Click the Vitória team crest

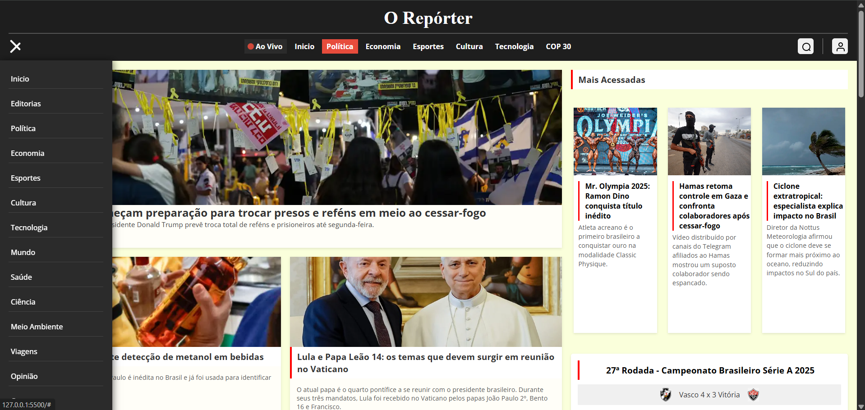(754, 395)
